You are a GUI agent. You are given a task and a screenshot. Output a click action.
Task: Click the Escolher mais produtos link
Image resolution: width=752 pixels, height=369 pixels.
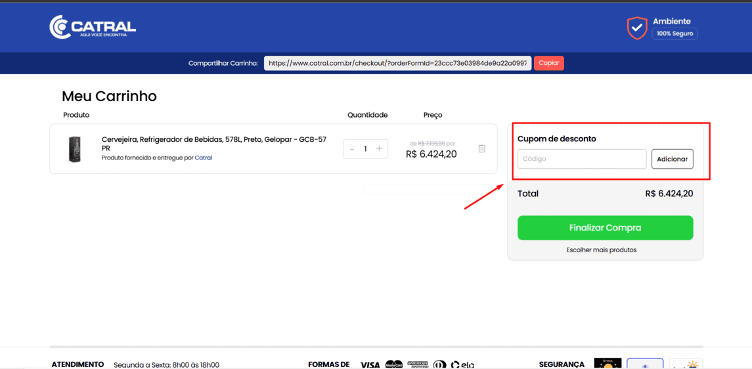(x=602, y=250)
